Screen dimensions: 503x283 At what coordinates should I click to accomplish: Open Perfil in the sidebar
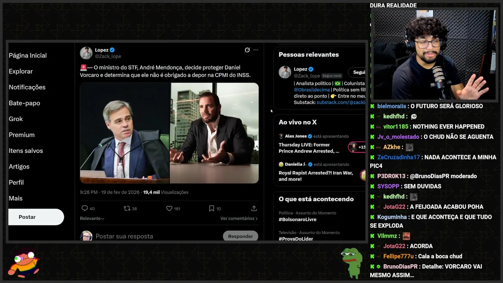coord(16,182)
